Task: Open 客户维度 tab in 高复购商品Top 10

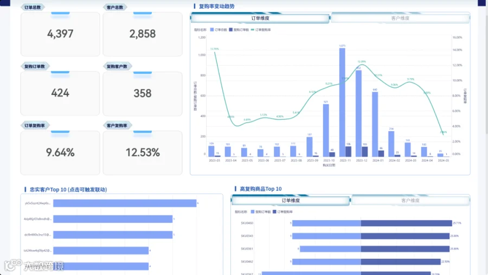Action: click(x=410, y=201)
